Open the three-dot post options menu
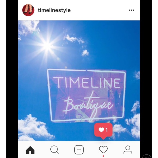 (132, 10)
